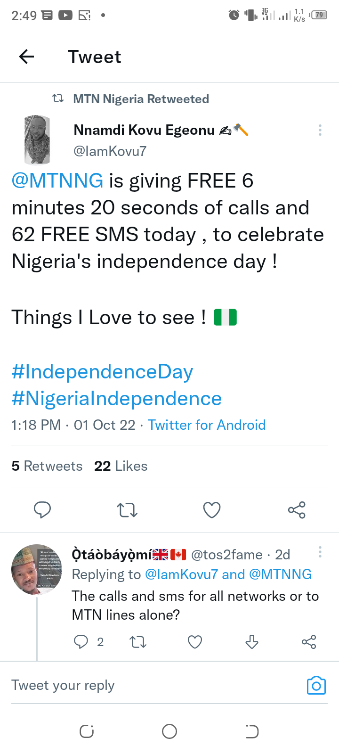Like the main tweet with heart icon
The image size is (339, 754).
(212, 510)
